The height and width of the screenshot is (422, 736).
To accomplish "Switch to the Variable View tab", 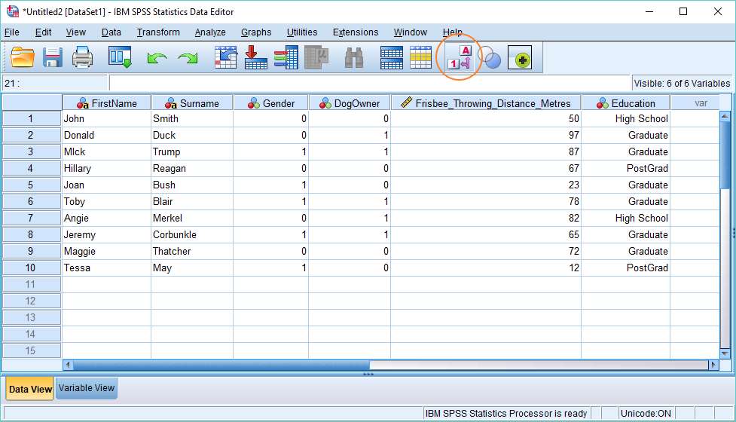I will [87, 388].
